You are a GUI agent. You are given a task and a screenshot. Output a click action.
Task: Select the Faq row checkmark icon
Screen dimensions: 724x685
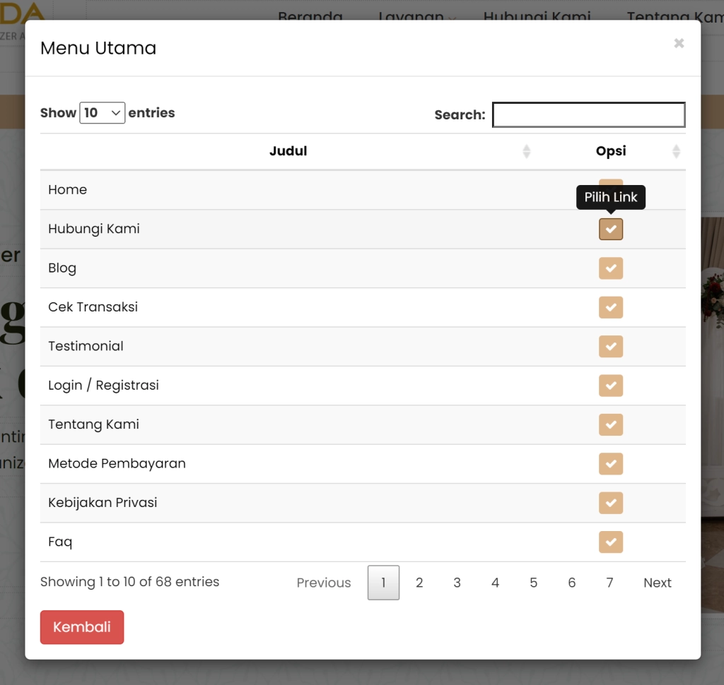(611, 542)
